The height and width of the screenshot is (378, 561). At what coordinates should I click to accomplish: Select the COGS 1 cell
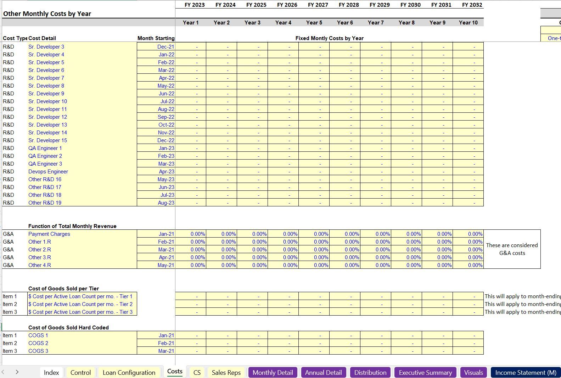[x=82, y=335]
